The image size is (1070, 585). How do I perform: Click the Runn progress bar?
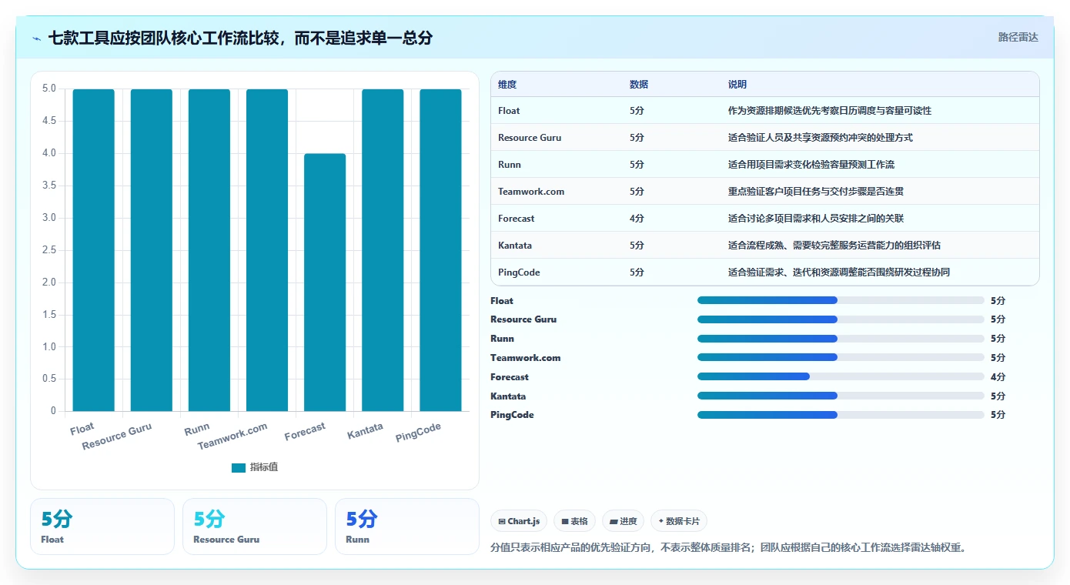click(x=841, y=339)
